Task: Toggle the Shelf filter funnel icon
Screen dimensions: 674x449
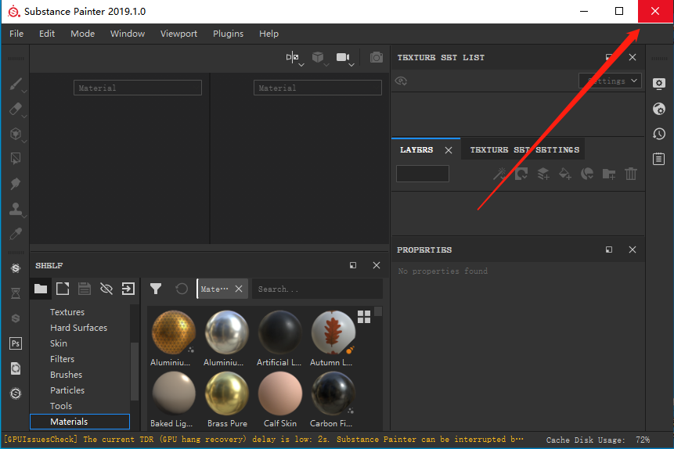Action: (x=156, y=289)
